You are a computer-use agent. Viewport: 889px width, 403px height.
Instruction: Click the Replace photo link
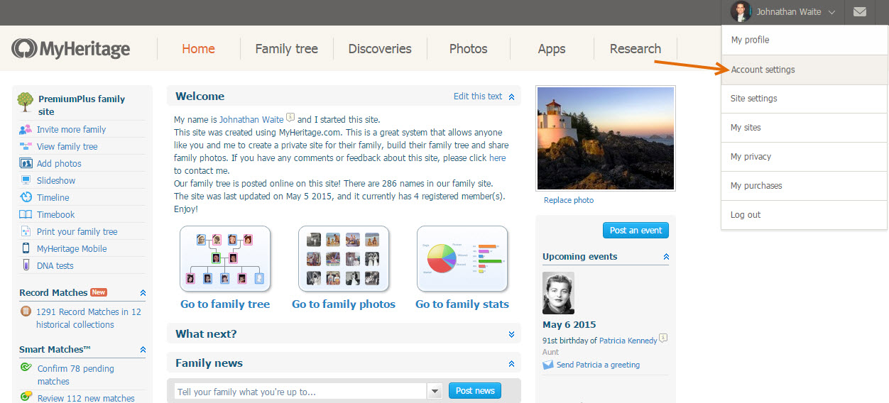pos(568,200)
